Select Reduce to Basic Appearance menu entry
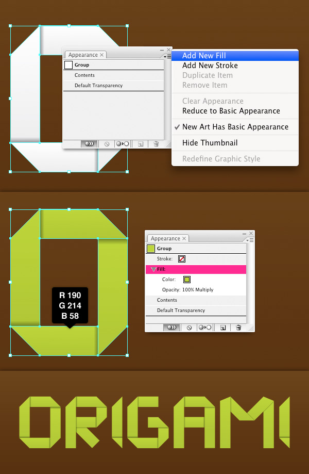 [231, 111]
